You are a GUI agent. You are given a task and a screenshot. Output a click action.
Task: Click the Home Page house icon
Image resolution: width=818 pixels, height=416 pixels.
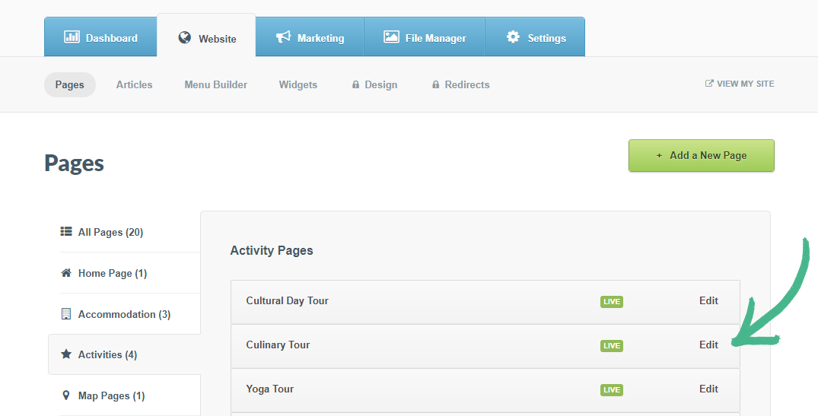pos(66,273)
